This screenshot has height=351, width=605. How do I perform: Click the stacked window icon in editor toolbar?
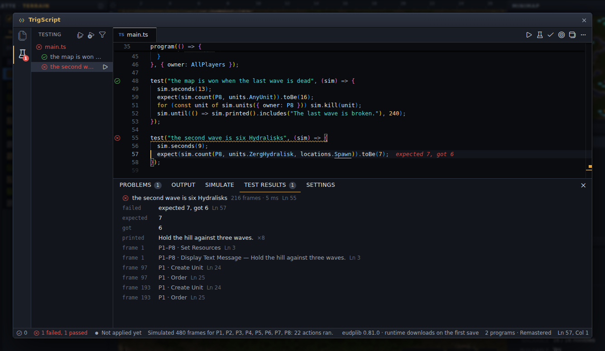pos(572,35)
